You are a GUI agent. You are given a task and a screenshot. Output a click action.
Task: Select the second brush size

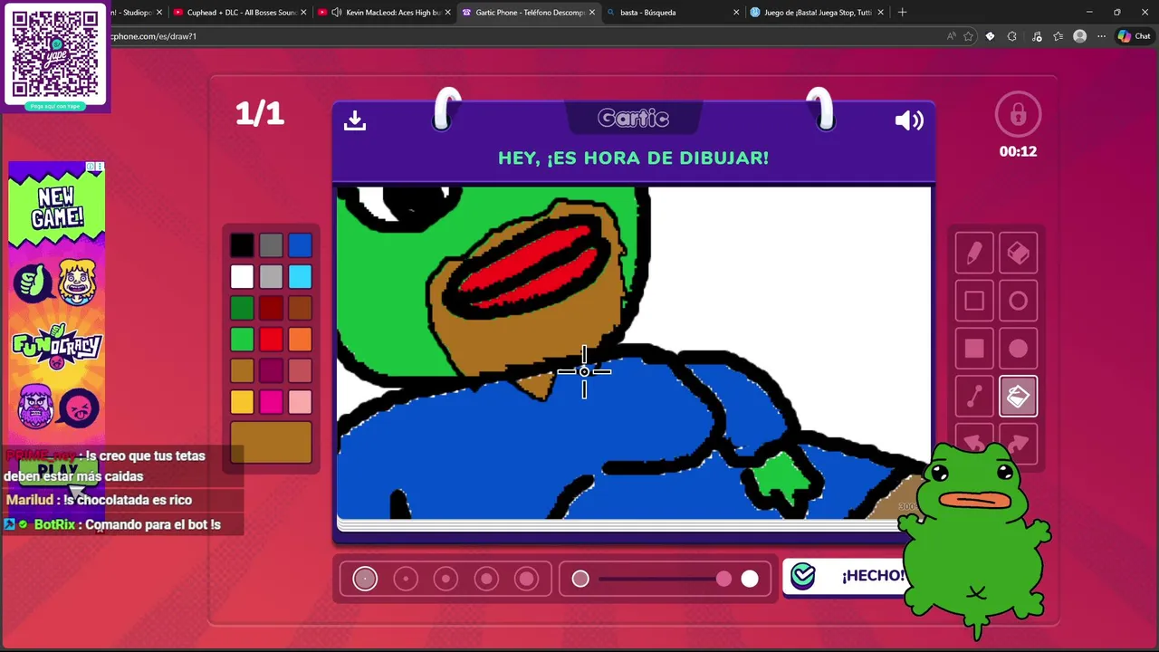click(406, 579)
